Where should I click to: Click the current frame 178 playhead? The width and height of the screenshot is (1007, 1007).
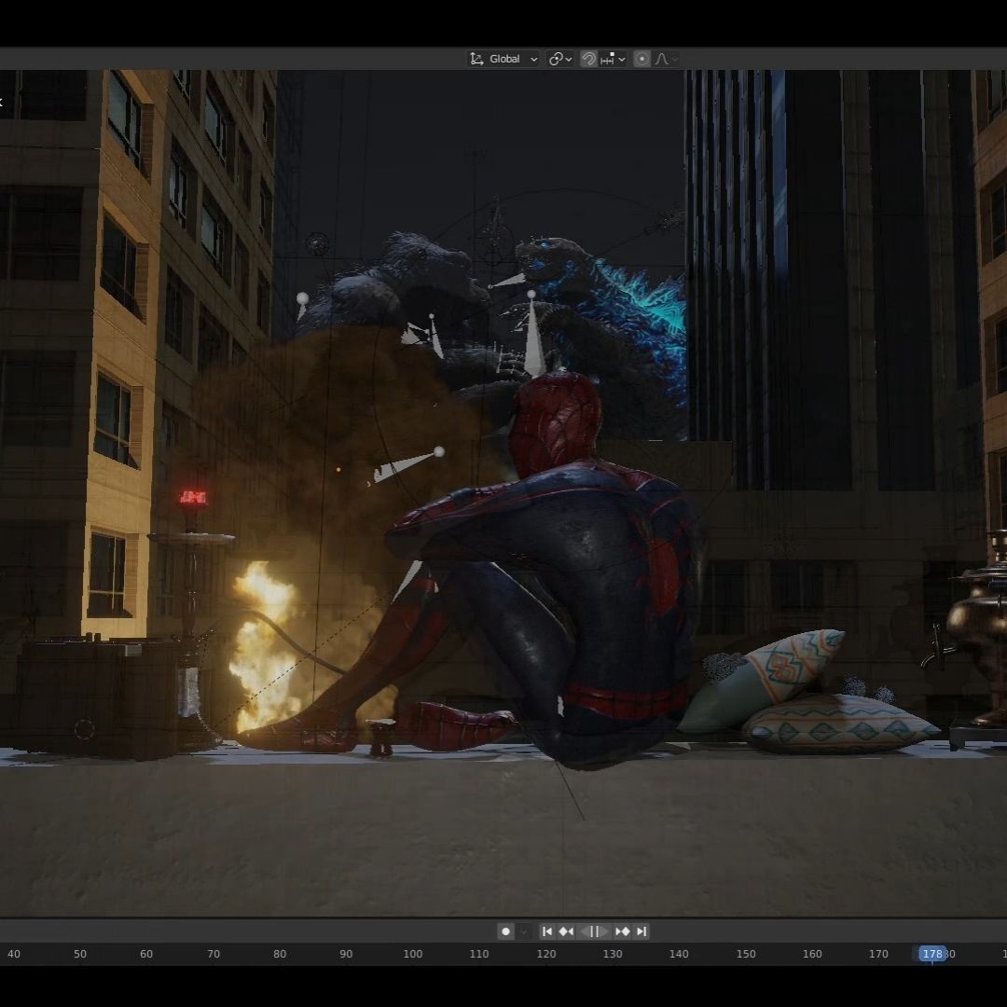coord(931,954)
